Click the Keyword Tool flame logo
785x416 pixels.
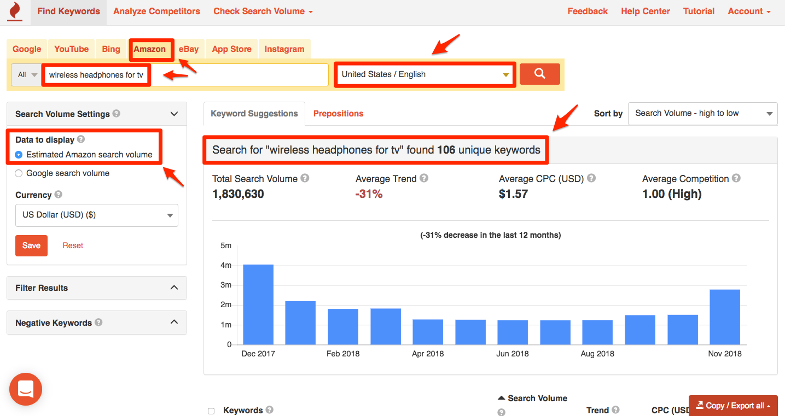14,11
